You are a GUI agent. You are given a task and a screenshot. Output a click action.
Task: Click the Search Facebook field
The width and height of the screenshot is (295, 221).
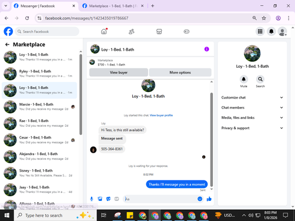pos(47,31)
